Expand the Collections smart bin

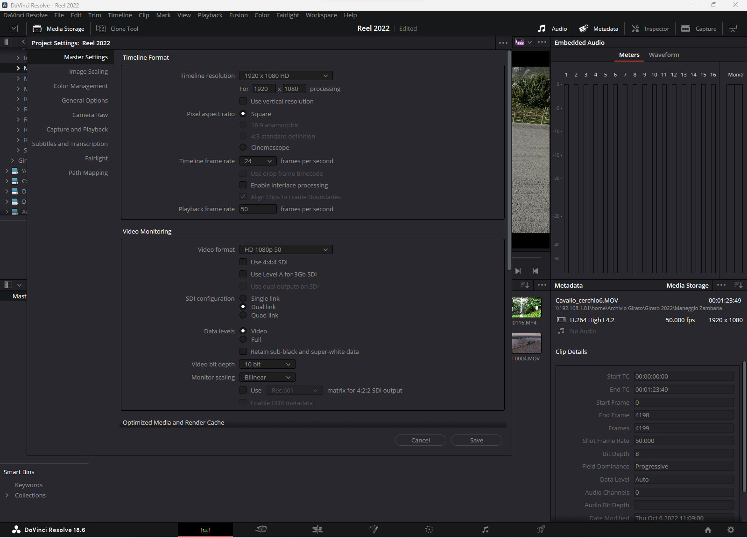point(7,495)
